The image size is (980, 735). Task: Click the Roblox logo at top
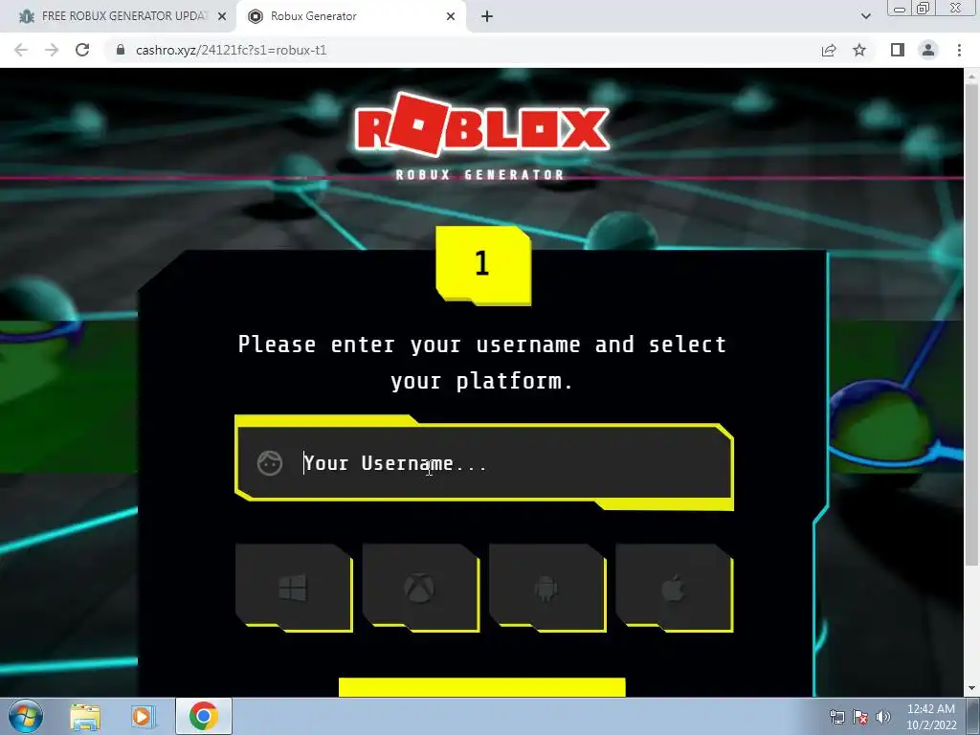tap(481, 125)
